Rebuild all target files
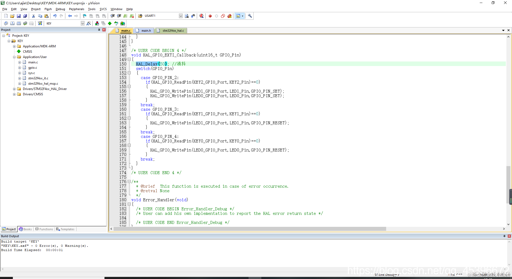512x279 pixels. point(19,23)
